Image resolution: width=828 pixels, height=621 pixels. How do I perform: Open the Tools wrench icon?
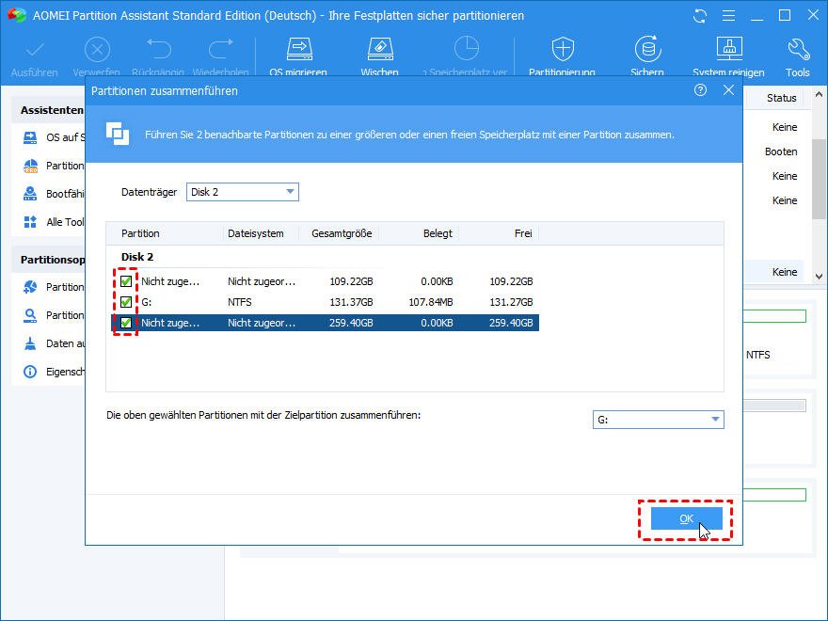pyautogui.click(x=797, y=50)
